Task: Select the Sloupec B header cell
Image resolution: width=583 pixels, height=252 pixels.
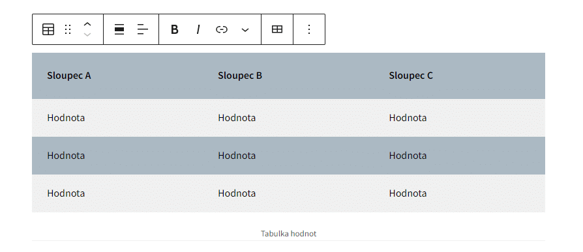Action: [288, 76]
